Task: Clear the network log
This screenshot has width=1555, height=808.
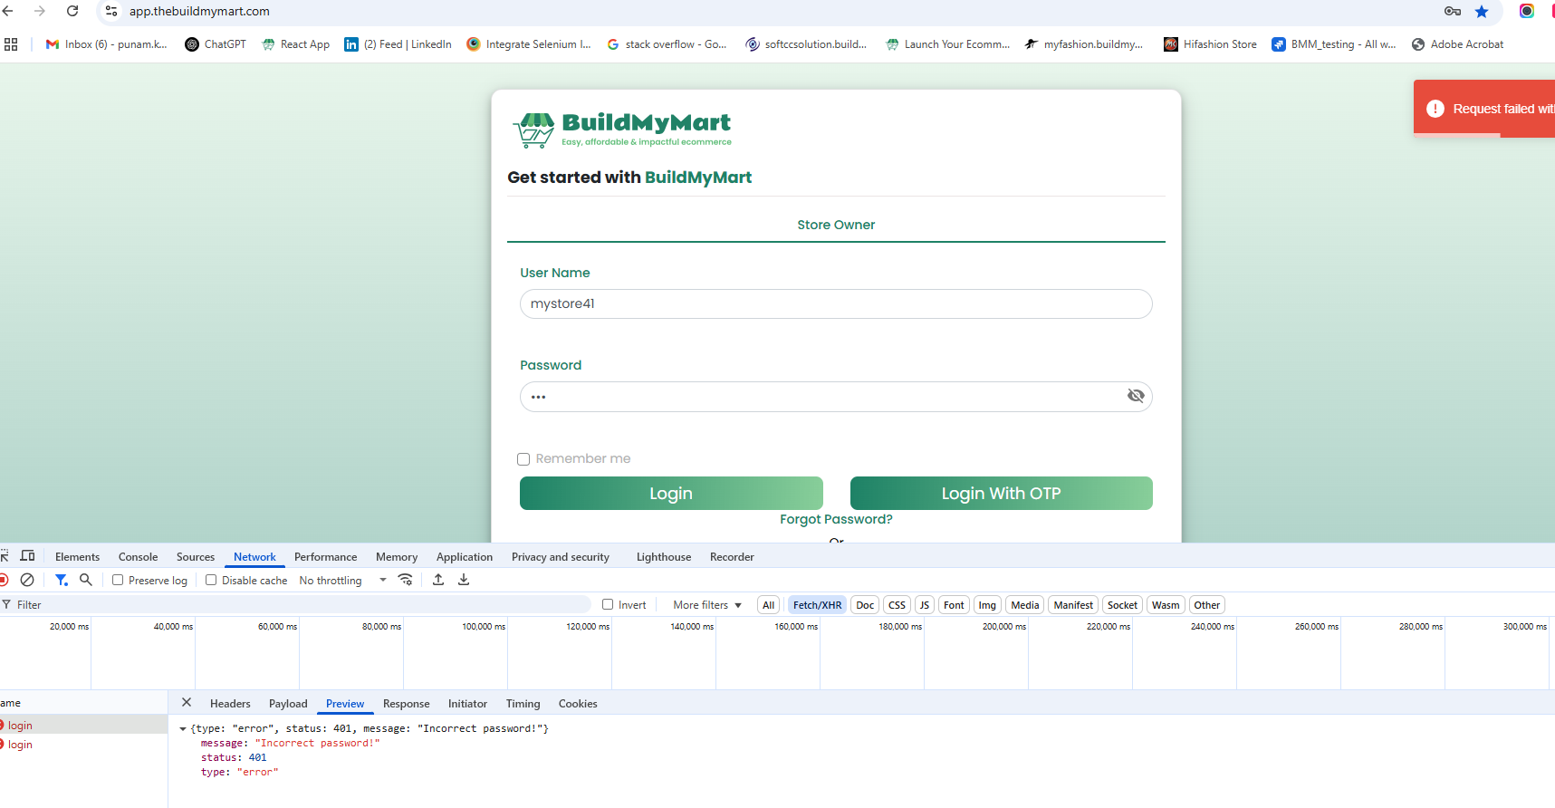Action: coord(27,580)
